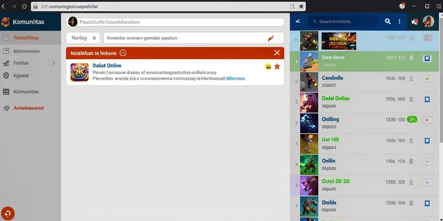443x221 pixels.
Task: Click the user avatar in top-right header
Action: pos(428,22)
